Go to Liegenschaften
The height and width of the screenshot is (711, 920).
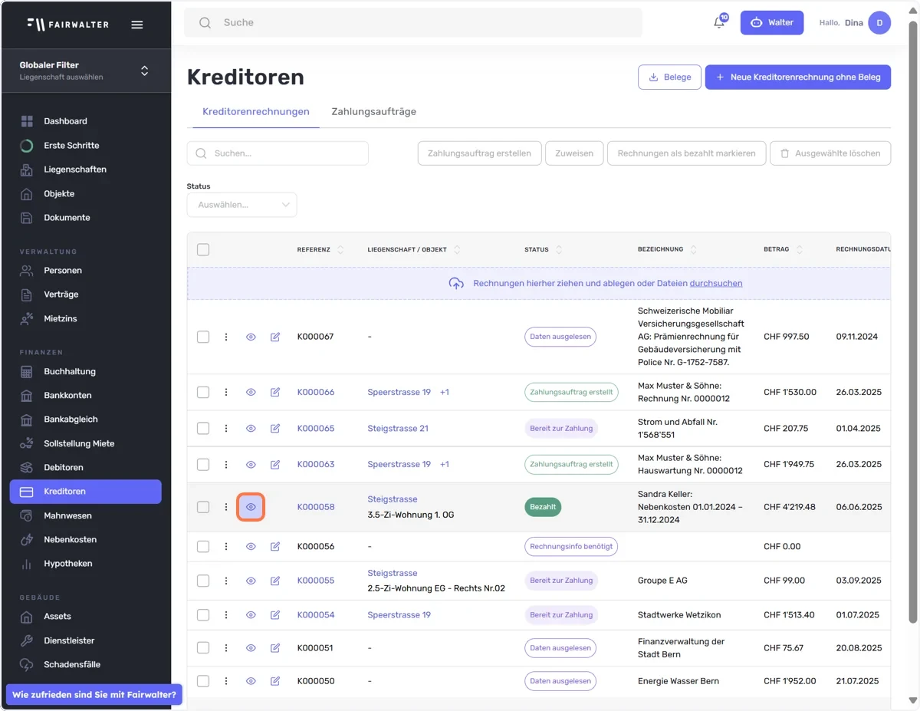75,170
